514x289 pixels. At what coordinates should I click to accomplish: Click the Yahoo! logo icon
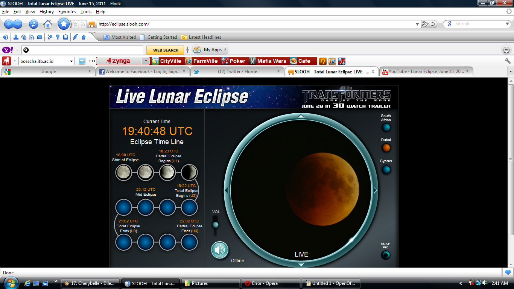pos(8,50)
